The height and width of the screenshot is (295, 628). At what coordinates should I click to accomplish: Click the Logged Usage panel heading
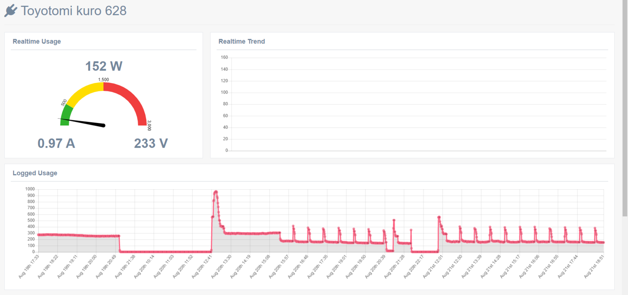pos(35,173)
